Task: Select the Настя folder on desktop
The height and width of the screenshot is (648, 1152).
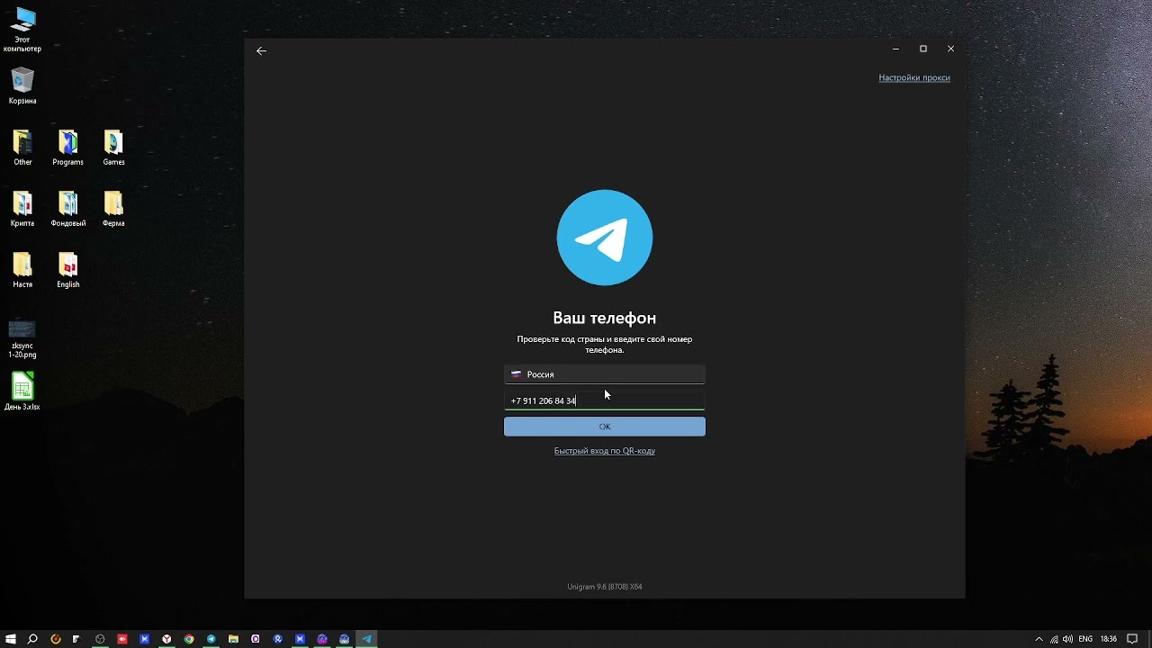Action: click(22, 270)
